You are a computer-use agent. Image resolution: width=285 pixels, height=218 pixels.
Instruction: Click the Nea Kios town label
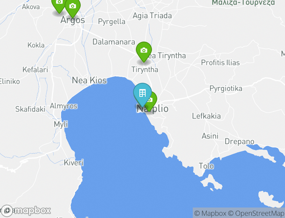89,80
